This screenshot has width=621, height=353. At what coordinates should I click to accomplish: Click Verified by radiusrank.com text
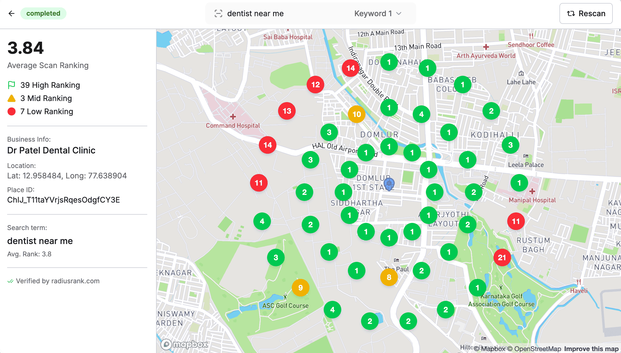(x=57, y=281)
